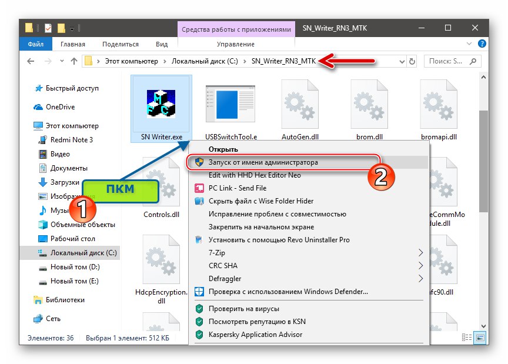The width and height of the screenshot is (508, 364).
Task: Expand the 7-Zip submenu
Action: tap(420, 252)
